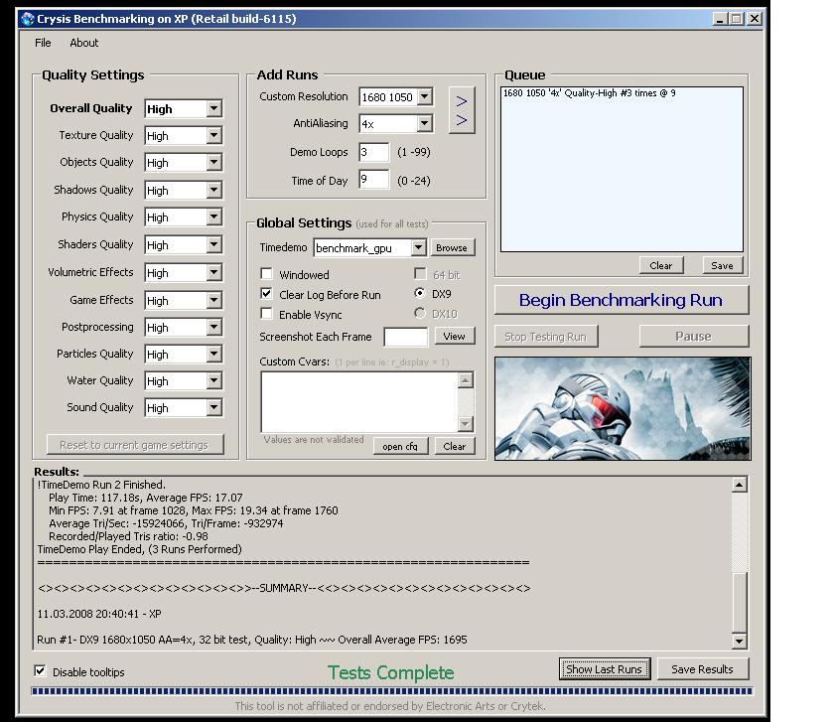Image resolution: width=834 pixels, height=722 pixels.
Task: Click the Crysis icon in title bar
Action: (27, 19)
